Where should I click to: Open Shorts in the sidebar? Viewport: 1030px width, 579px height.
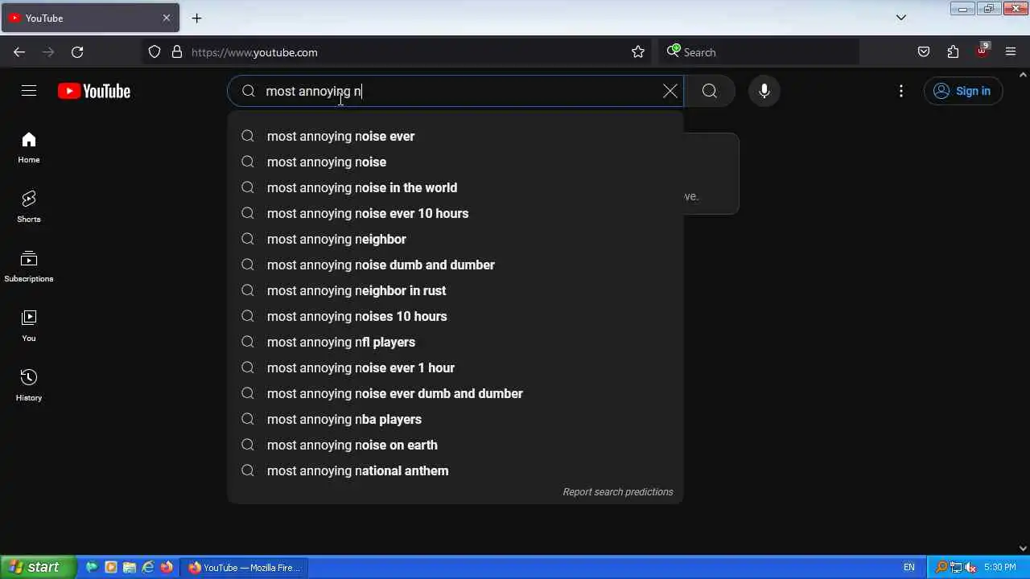click(x=29, y=207)
